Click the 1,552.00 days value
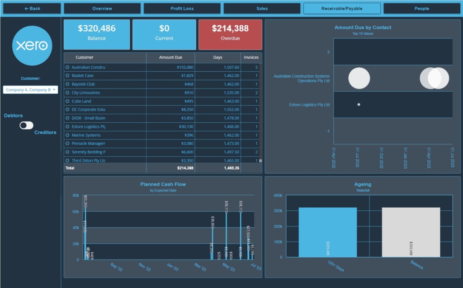This screenshot has width=463, height=288. point(231,109)
